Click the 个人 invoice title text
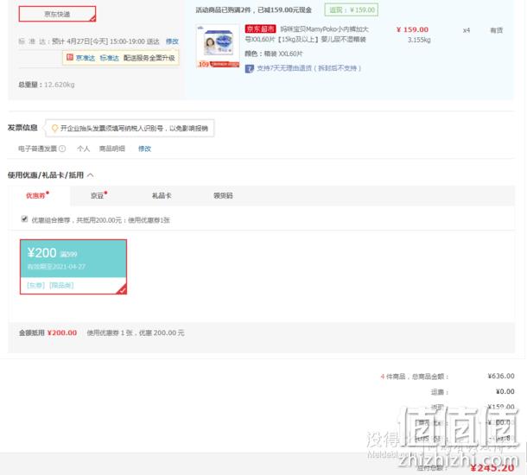 tap(83, 149)
